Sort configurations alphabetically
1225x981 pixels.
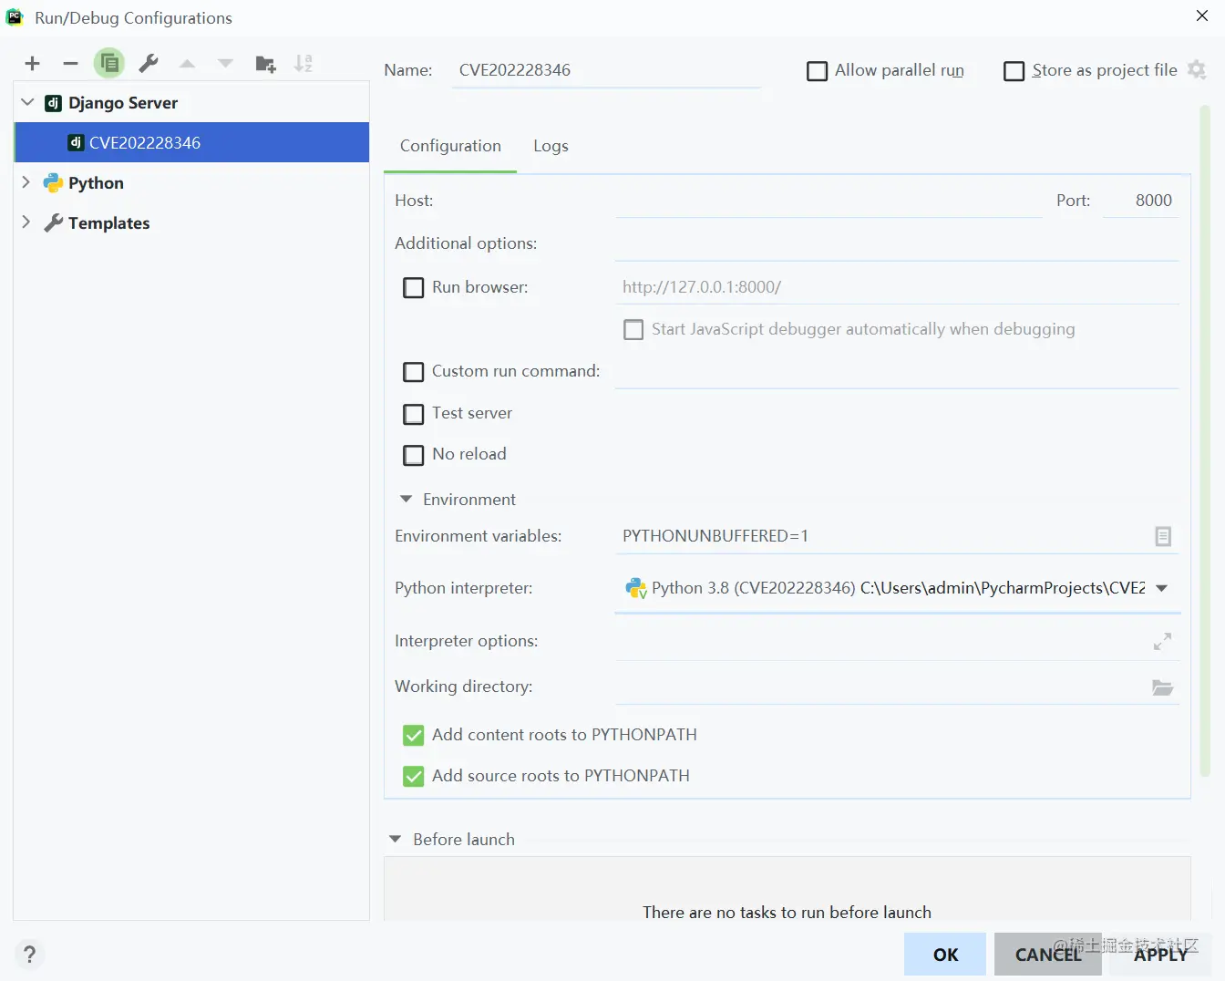304,63
